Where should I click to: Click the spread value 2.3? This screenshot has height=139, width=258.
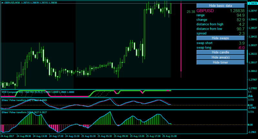click(x=242, y=34)
